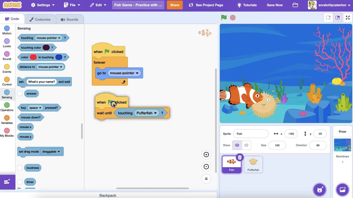Image resolution: width=353 pixels, height=198 pixels.
Task: Check the loudness reporter checkbox
Action: [20, 168]
